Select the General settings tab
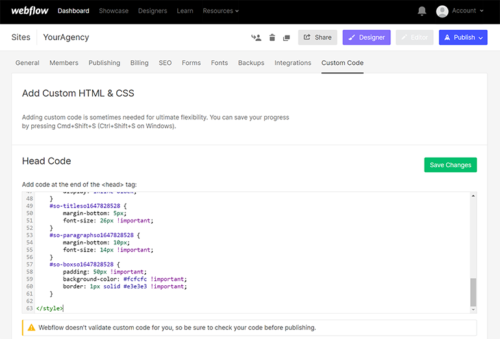 (x=27, y=63)
